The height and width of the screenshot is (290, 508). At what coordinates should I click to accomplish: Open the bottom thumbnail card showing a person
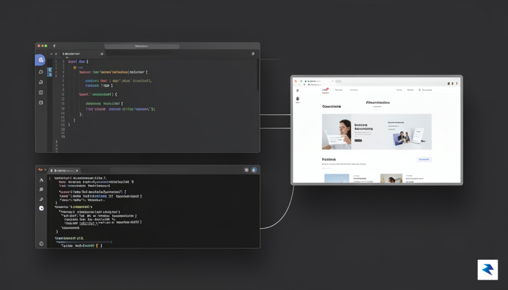click(391, 178)
